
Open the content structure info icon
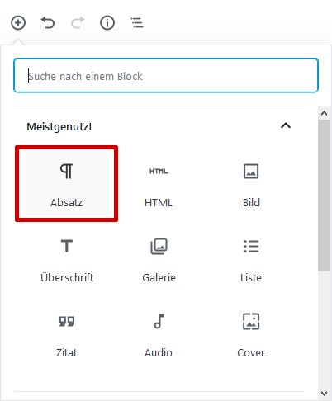click(107, 22)
